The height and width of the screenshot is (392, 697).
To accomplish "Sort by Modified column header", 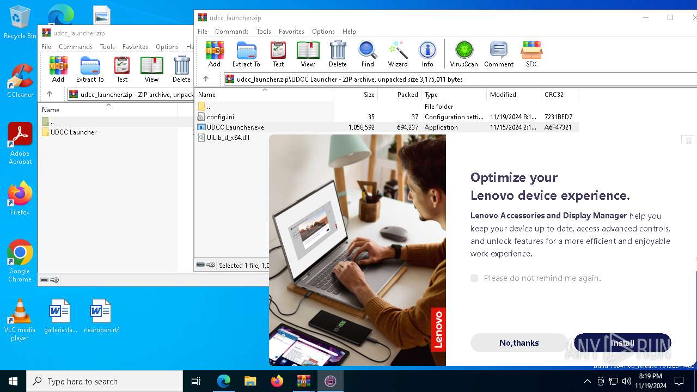I will pos(513,94).
